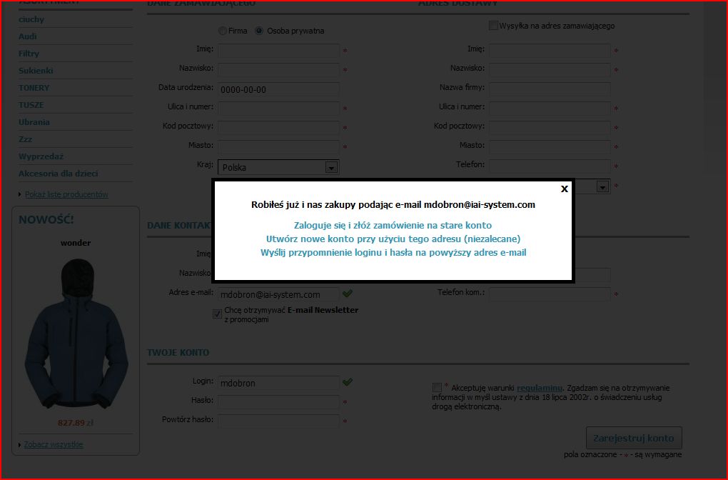Open the regulaminu link
This screenshot has height=480, width=728.
(539, 388)
